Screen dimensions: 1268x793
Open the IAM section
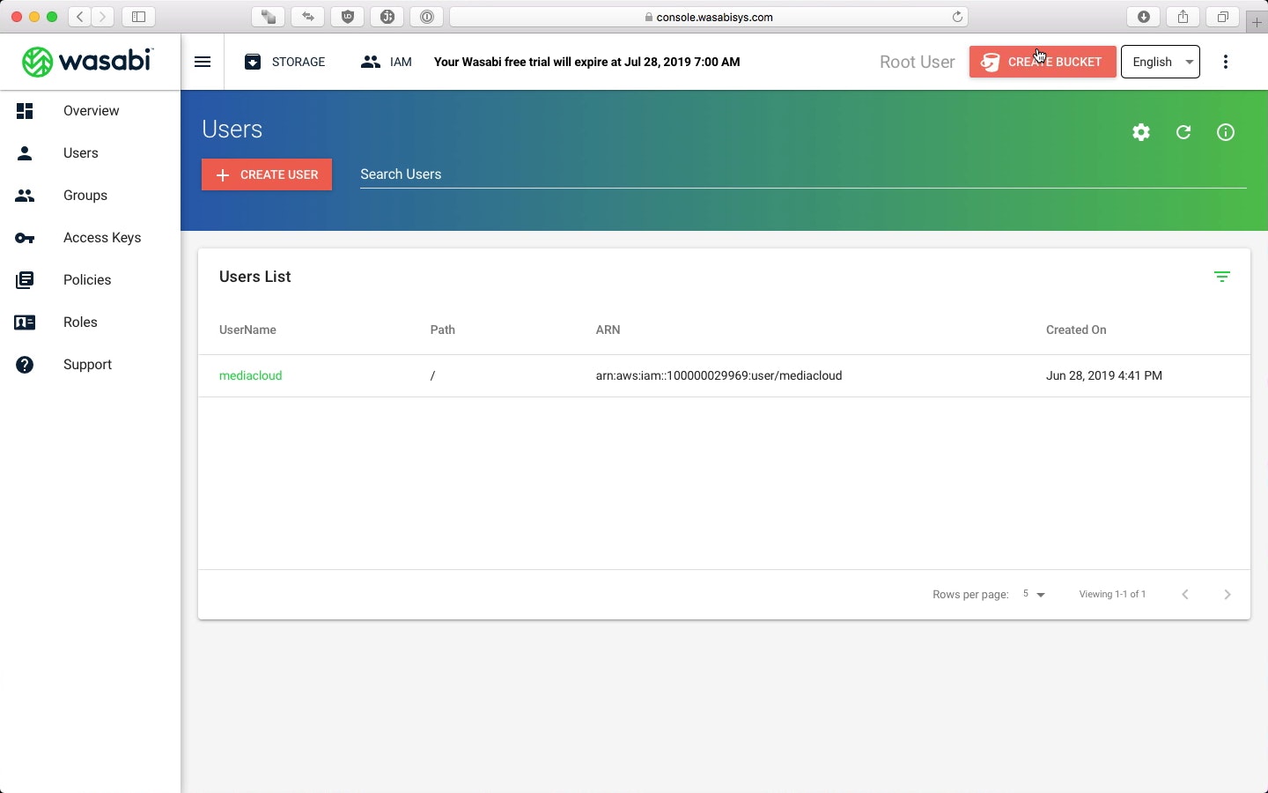tap(387, 62)
